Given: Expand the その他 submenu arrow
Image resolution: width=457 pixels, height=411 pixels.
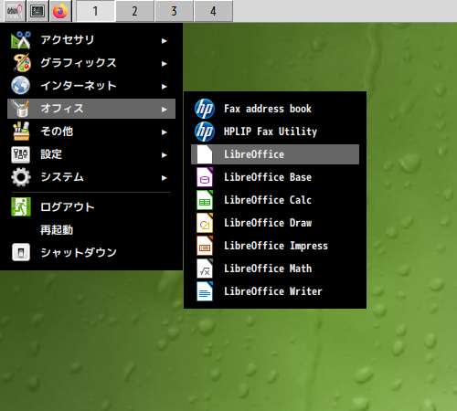Looking at the screenshot, I should [x=165, y=132].
